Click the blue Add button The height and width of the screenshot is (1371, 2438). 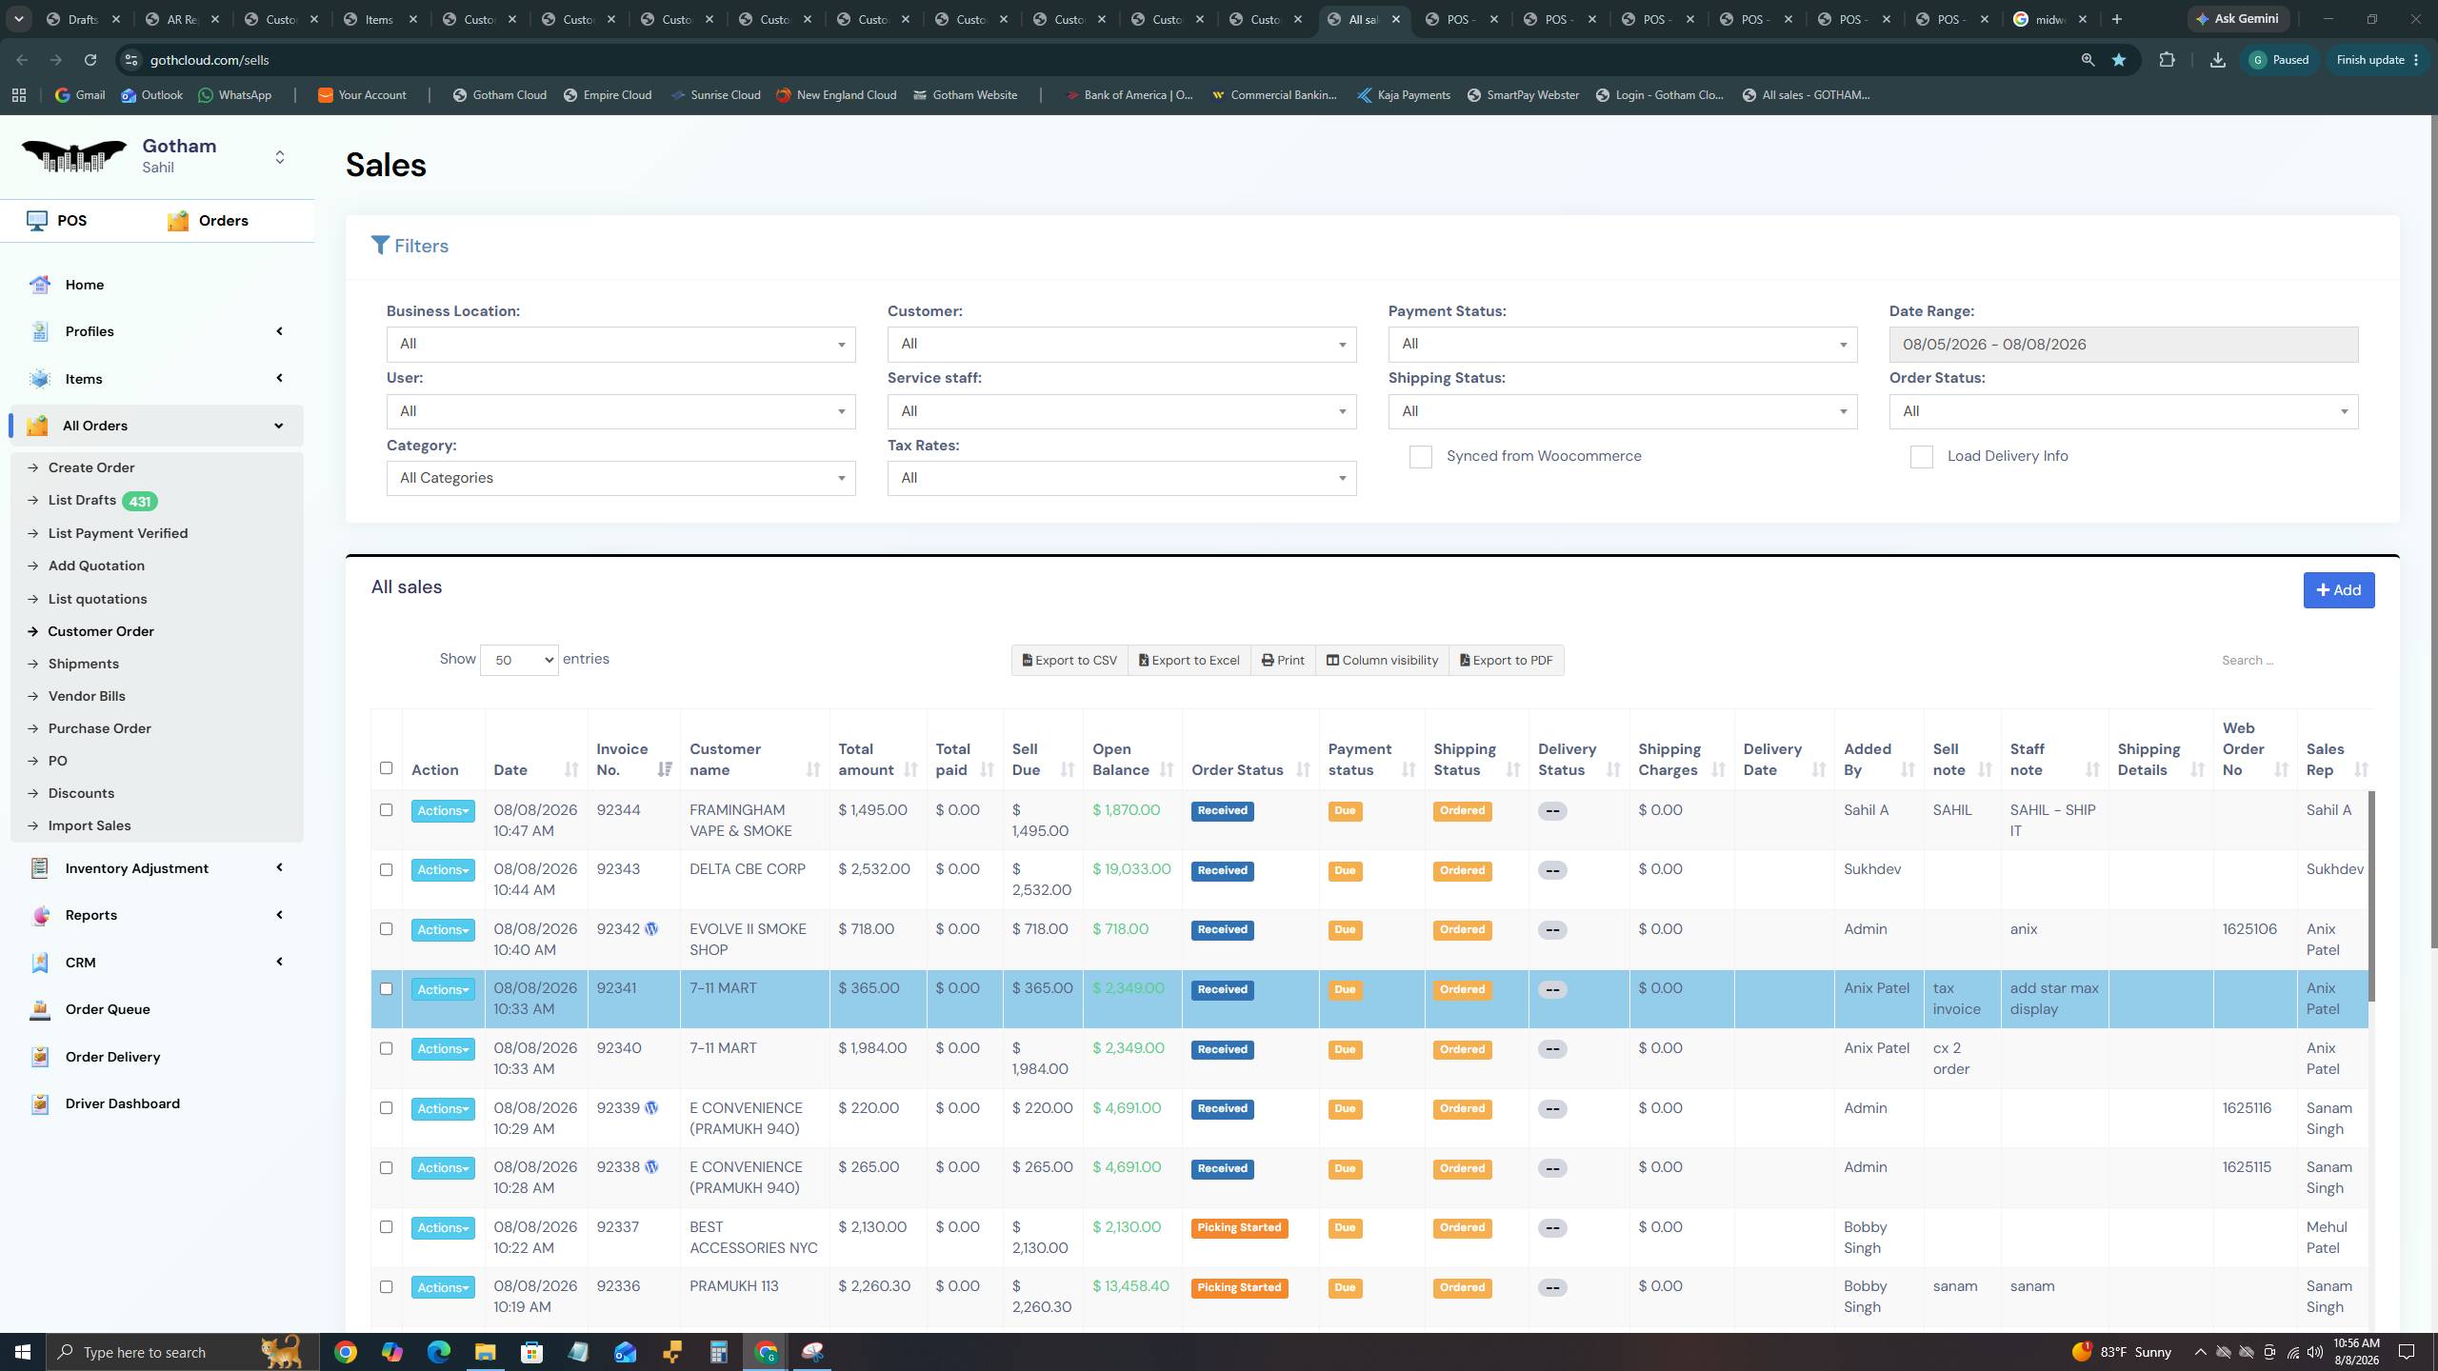[2338, 590]
